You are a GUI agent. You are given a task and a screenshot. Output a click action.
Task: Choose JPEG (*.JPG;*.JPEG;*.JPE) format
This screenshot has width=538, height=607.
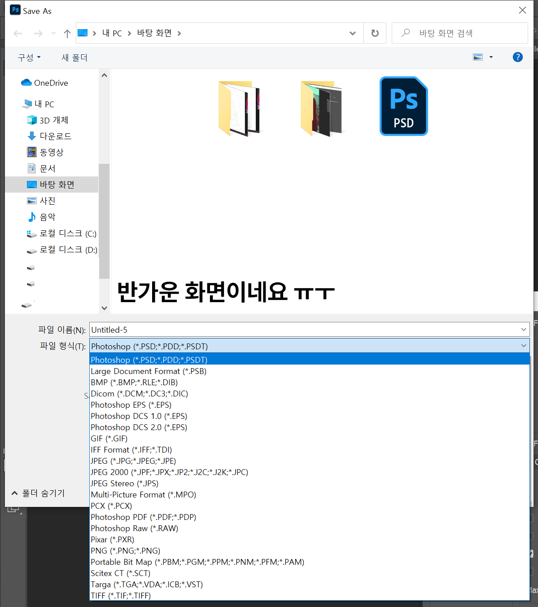(310, 461)
